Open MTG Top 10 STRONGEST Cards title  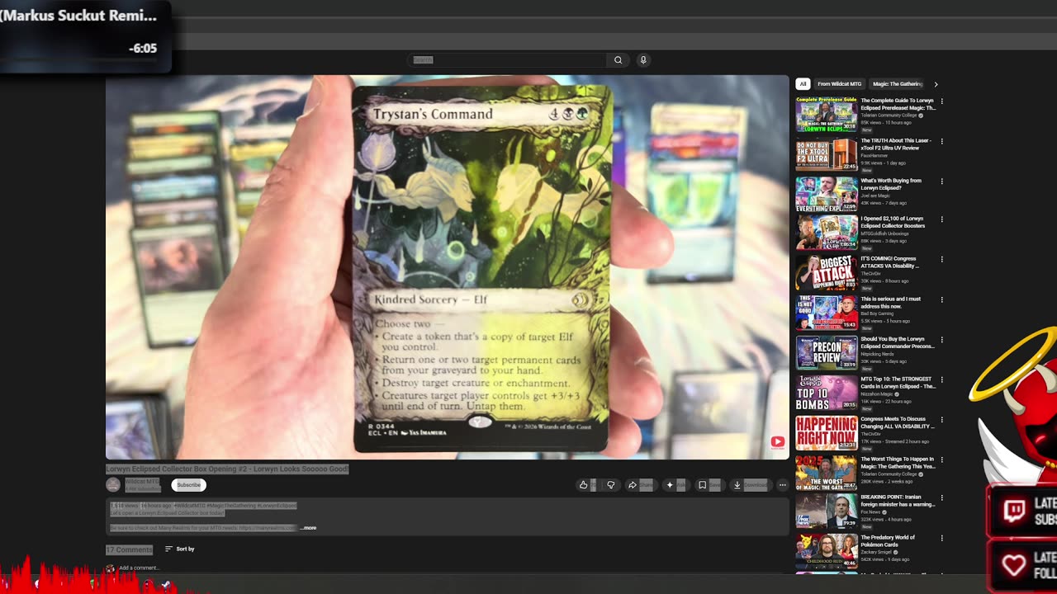[x=898, y=383]
